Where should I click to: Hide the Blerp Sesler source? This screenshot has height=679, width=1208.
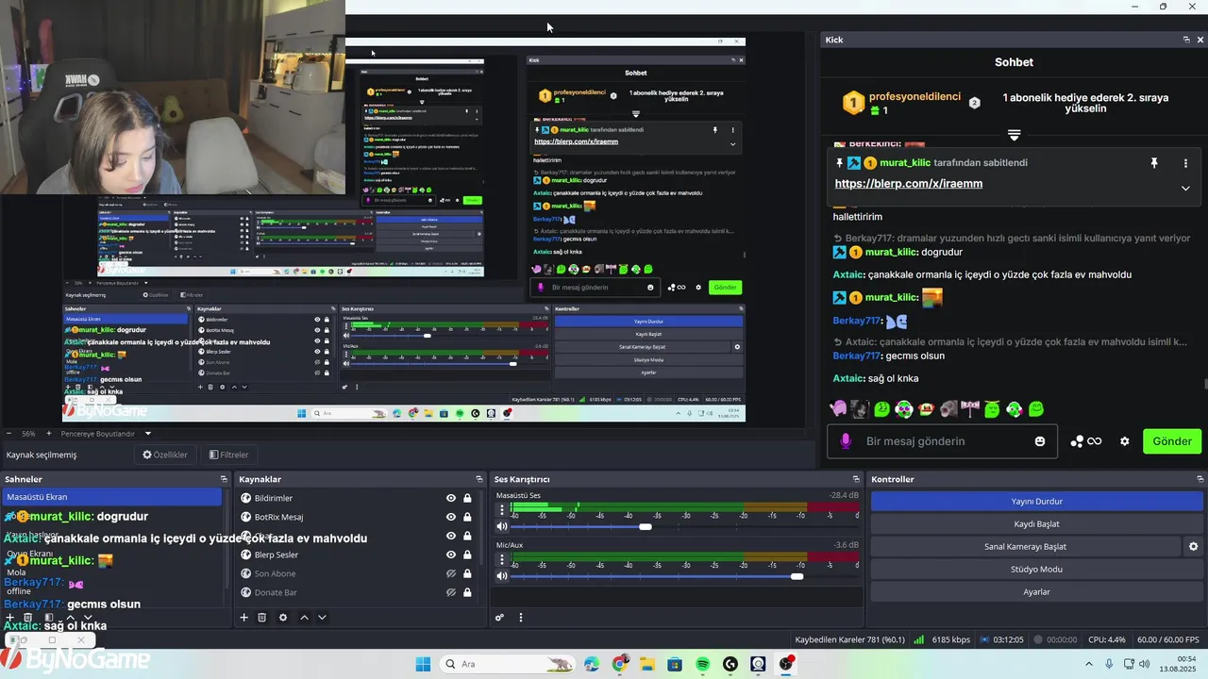pos(451,555)
